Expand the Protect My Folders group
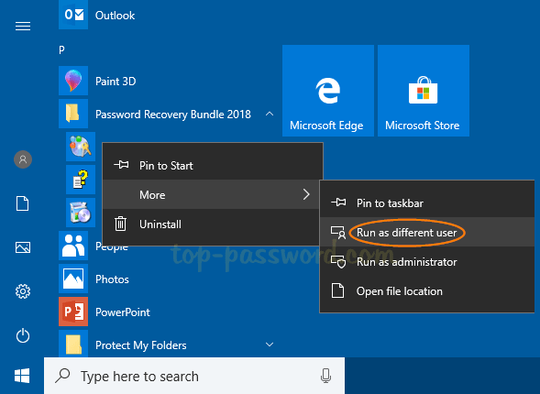 pyautogui.click(x=270, y=345)
